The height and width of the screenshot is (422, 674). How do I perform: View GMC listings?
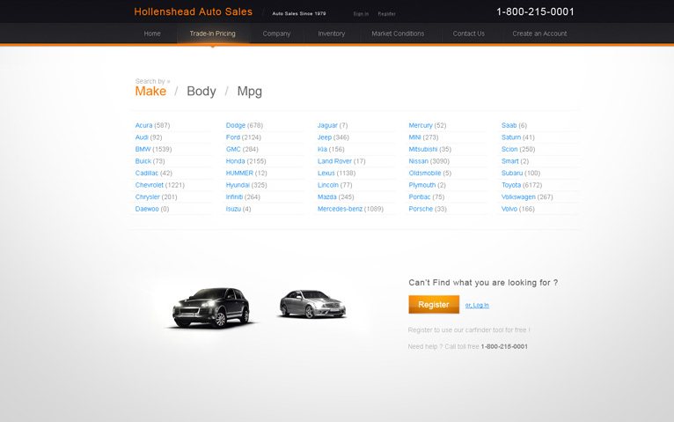233,149
